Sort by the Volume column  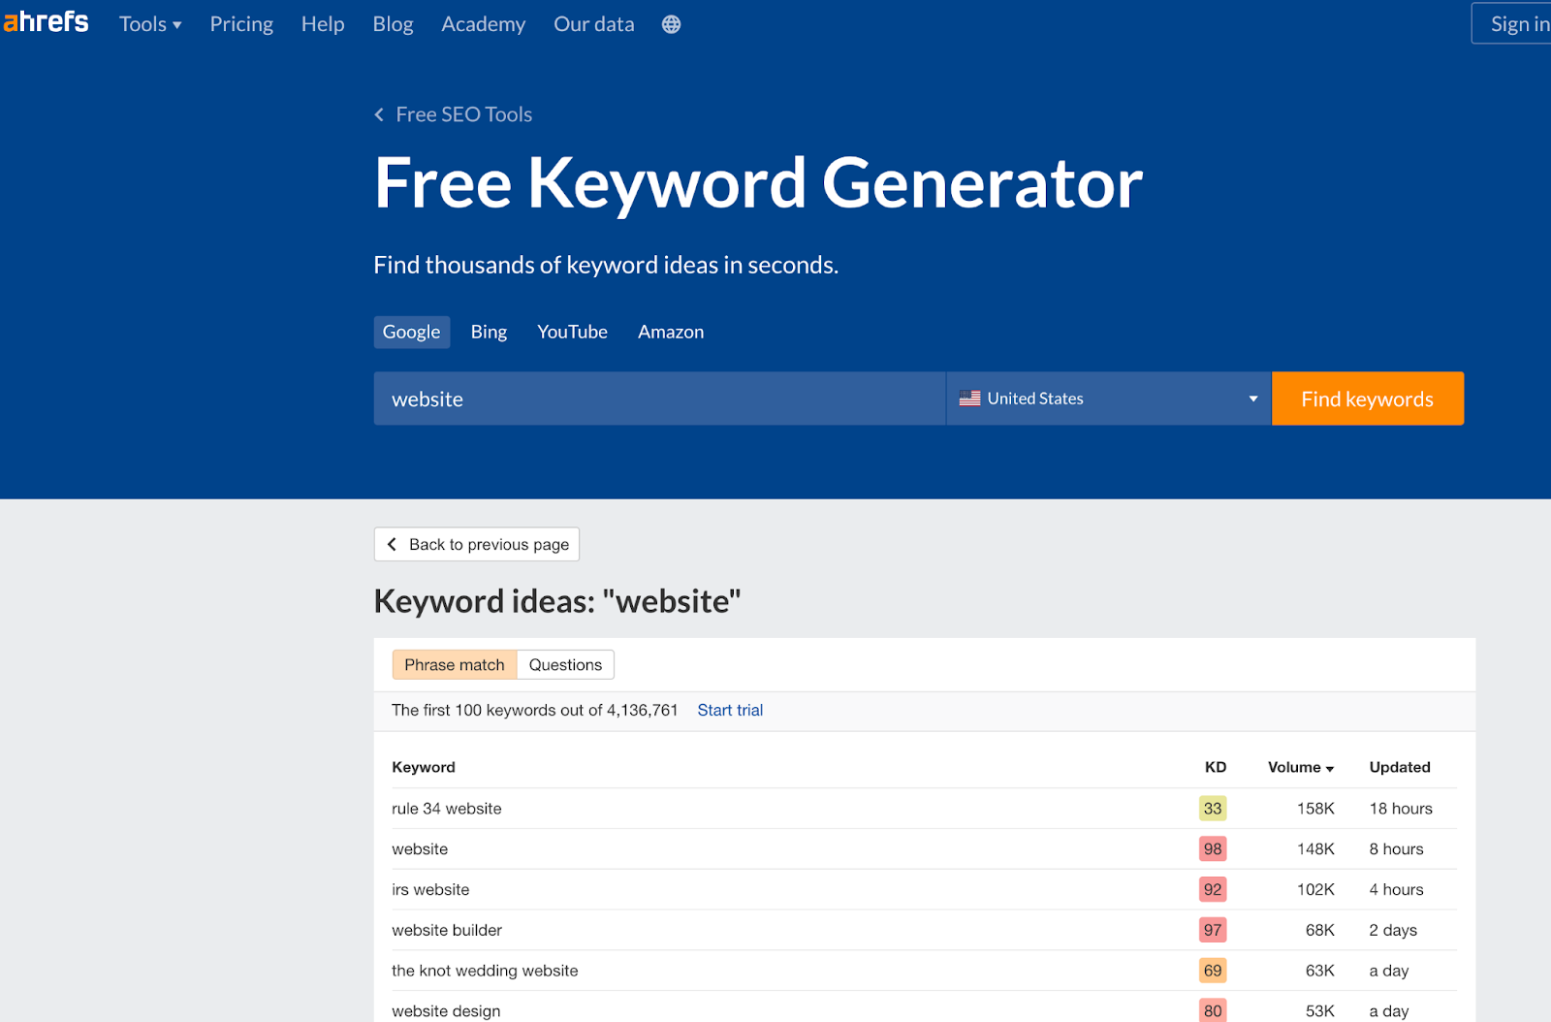(x=1300, y=767)
